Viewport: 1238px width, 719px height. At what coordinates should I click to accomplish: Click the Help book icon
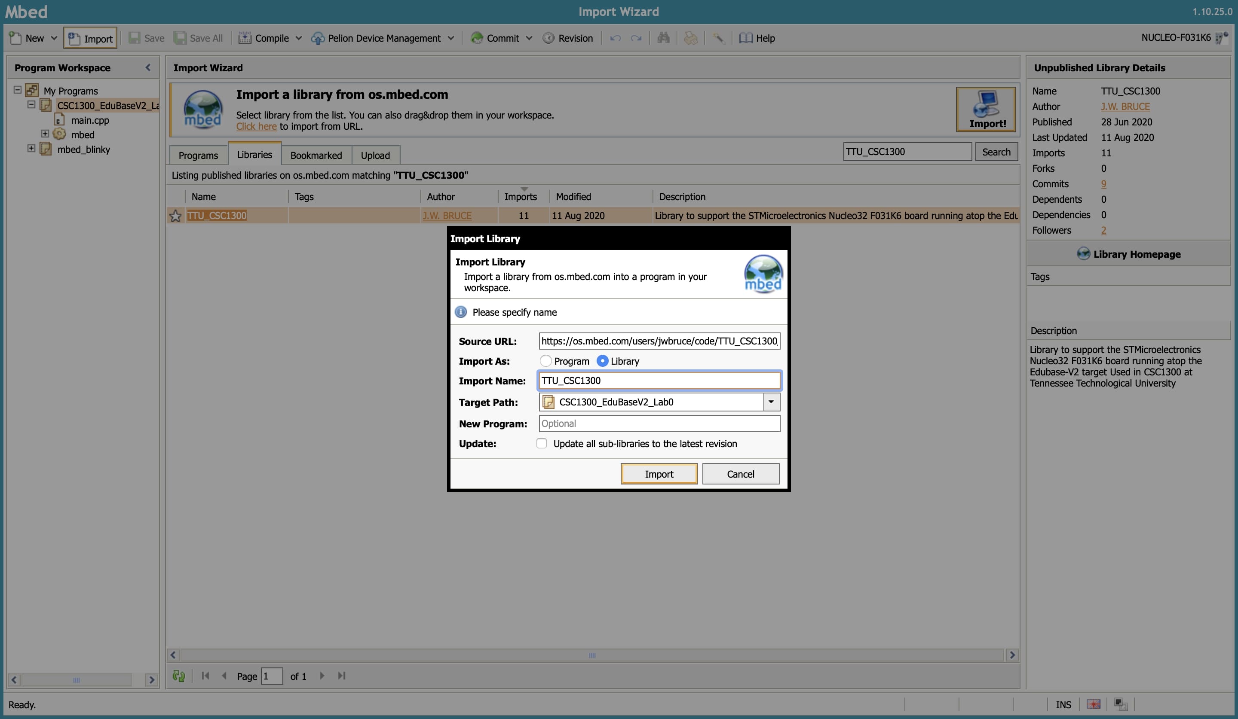[746, 38]
